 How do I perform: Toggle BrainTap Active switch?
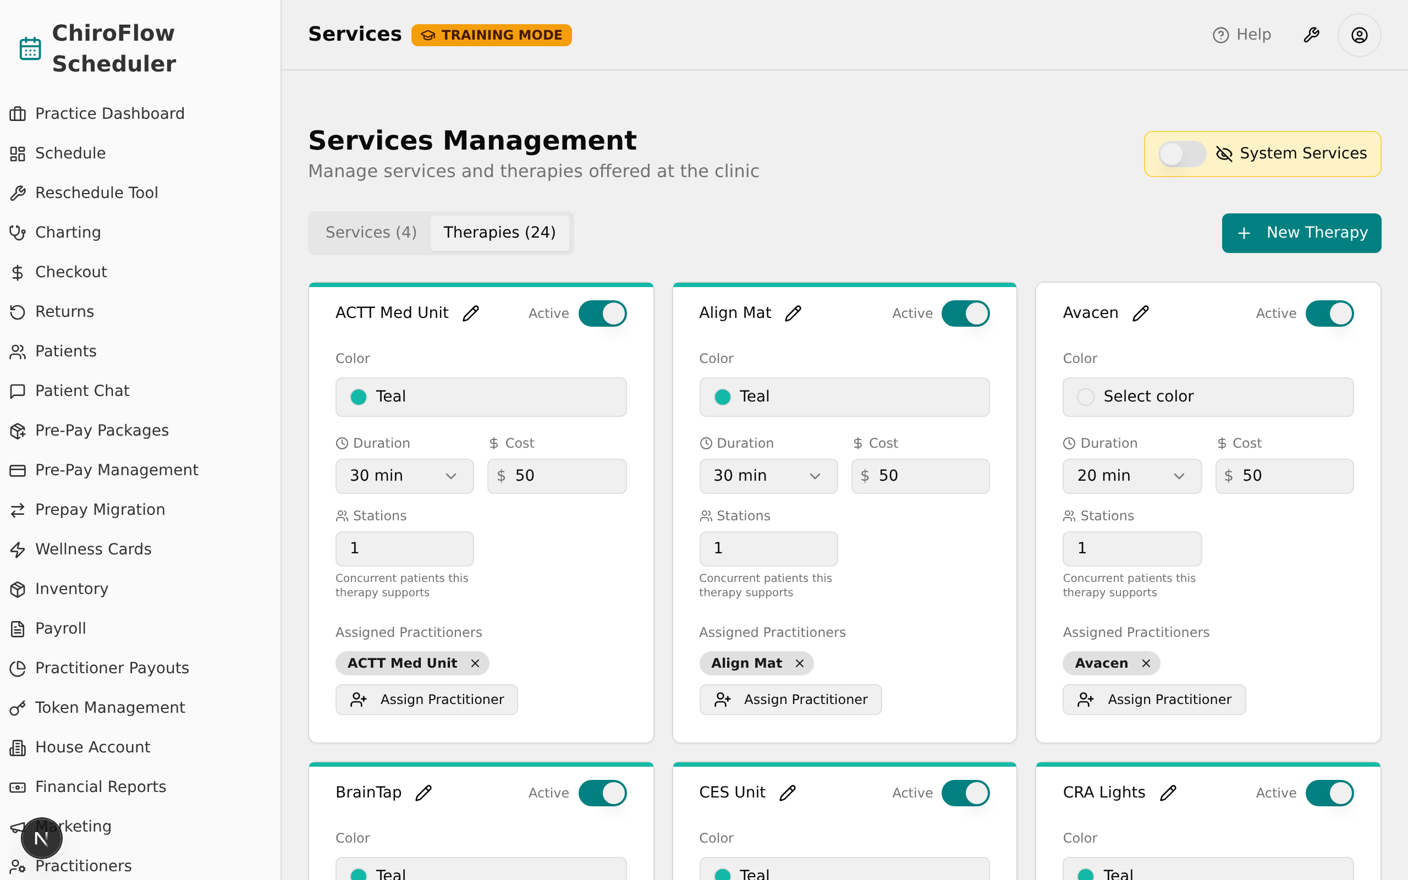point(602,793)
